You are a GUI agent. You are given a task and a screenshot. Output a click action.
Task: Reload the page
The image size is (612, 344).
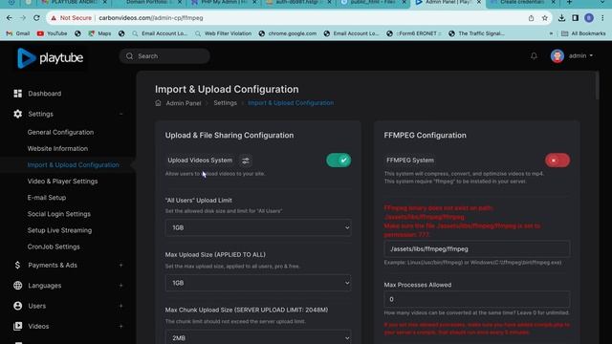36,18
